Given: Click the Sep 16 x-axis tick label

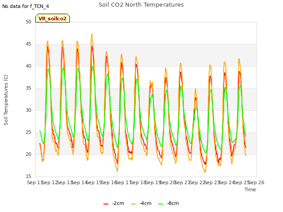Looking at the screenshot, I should [109, 182].
